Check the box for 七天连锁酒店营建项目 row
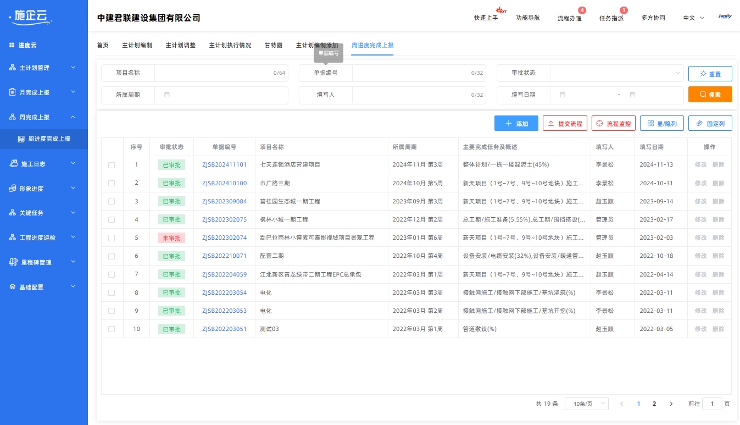The image size is (740, 425). [112, 165]
